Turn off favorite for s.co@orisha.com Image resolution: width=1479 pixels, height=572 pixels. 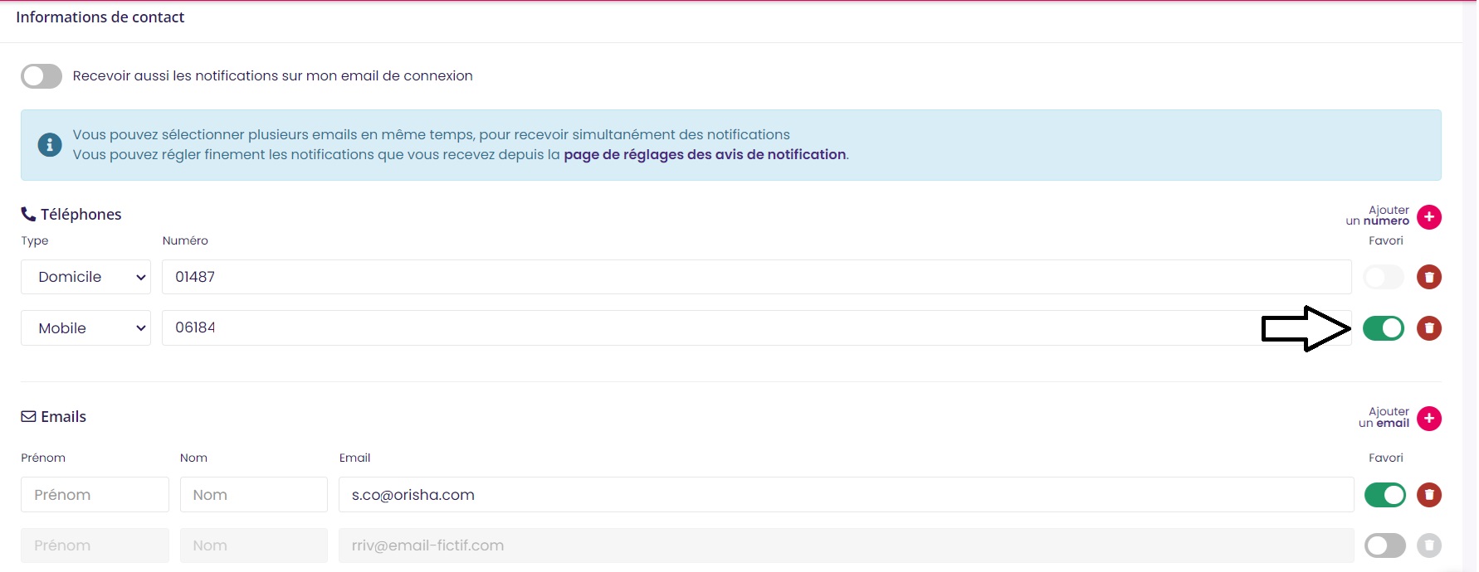tap(1385, 495)
